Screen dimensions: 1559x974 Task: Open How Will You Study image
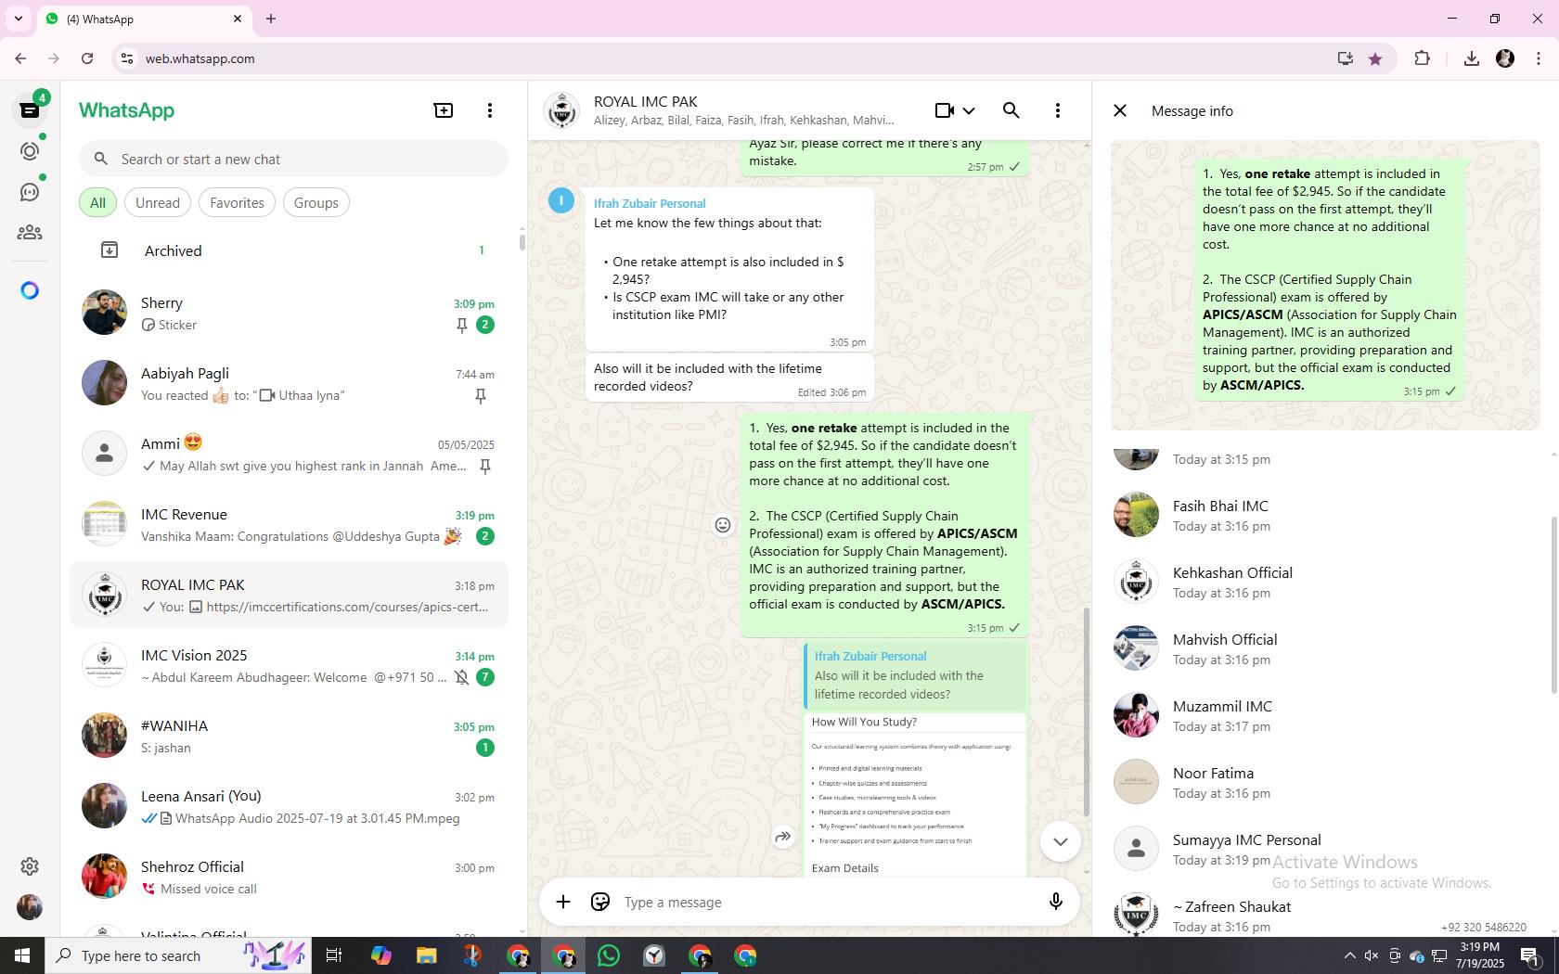tap(915, 795)
